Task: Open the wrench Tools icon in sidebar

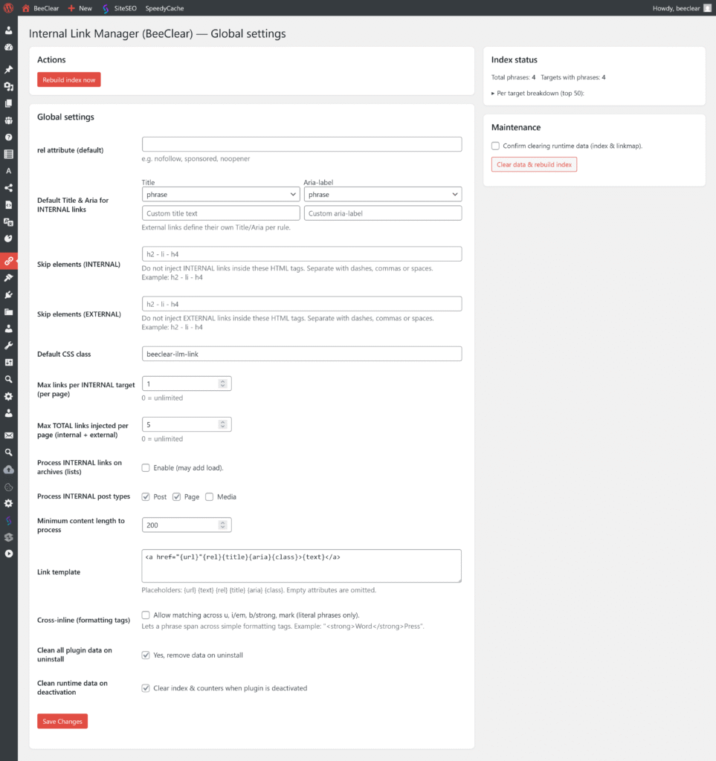Action: pos(9,346)
